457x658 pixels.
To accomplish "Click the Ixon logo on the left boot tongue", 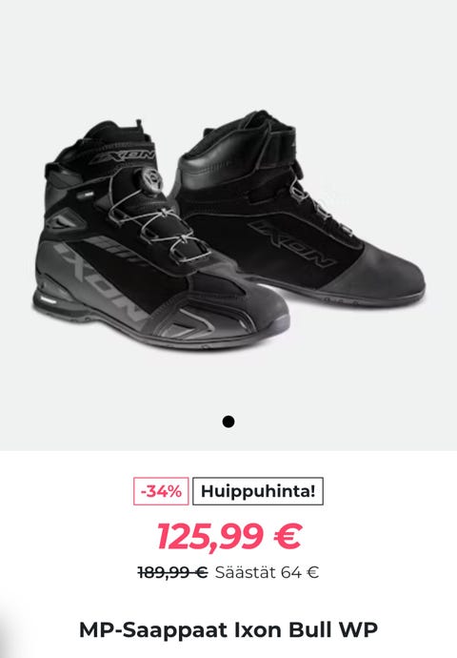I will pos(124,157).
